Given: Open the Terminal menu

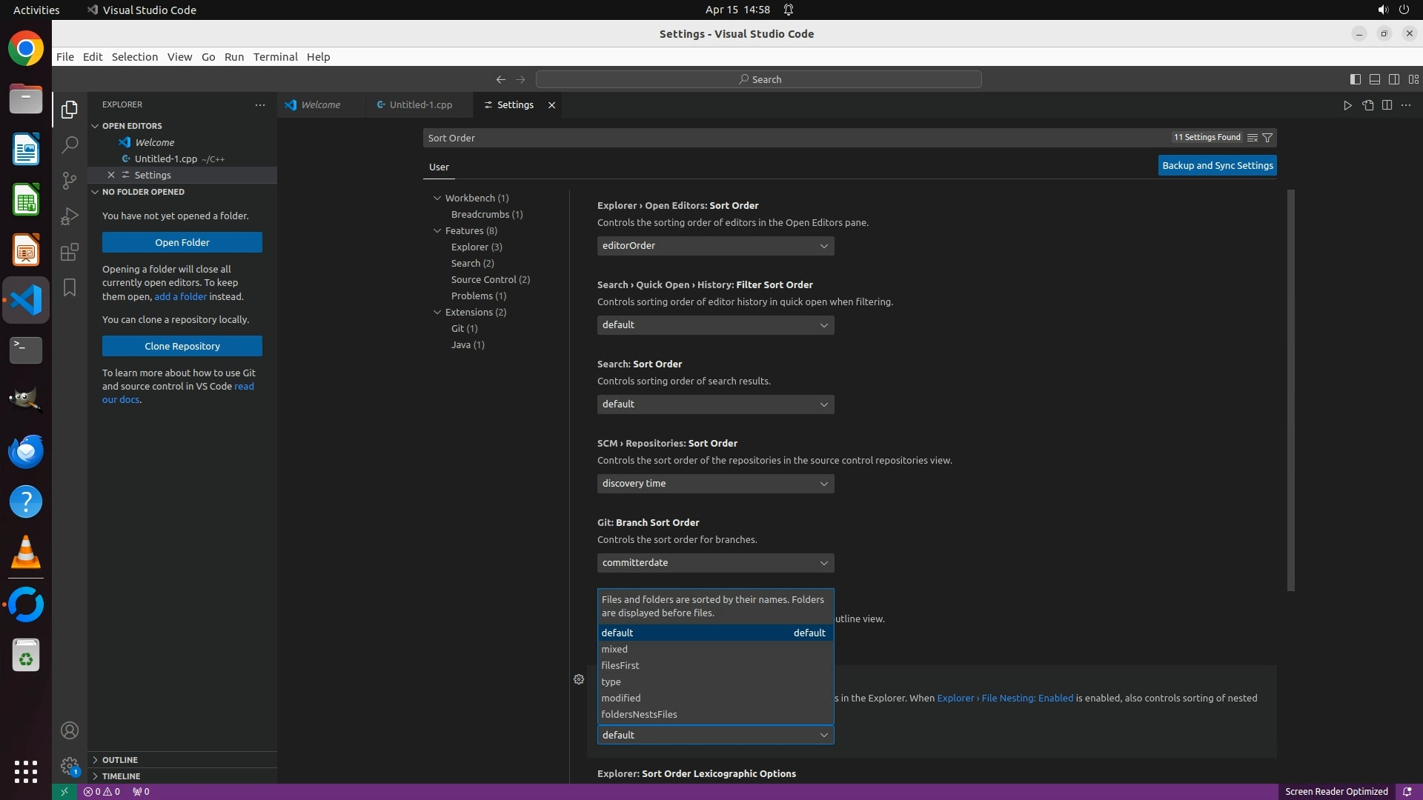Looking at the screenshot, I should tap(275, 57).
